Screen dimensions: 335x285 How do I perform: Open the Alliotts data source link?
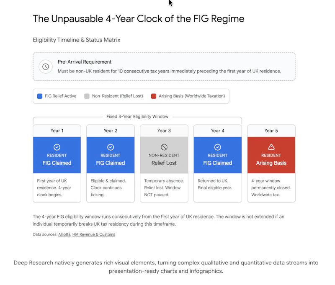[64, 234]
